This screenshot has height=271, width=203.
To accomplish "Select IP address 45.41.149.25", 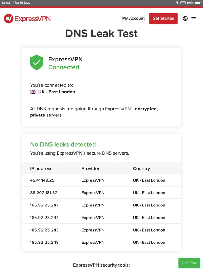I will click(x=42, y=180).
